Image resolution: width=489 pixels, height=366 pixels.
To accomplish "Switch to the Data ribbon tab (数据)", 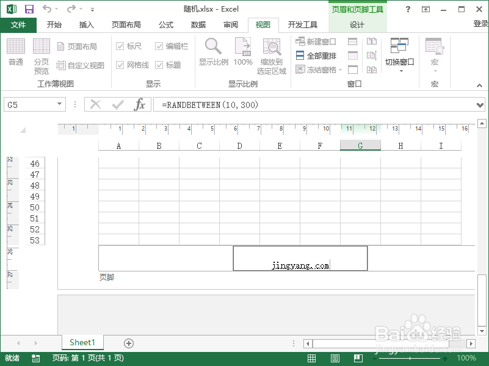I will (x=197, y=25).
